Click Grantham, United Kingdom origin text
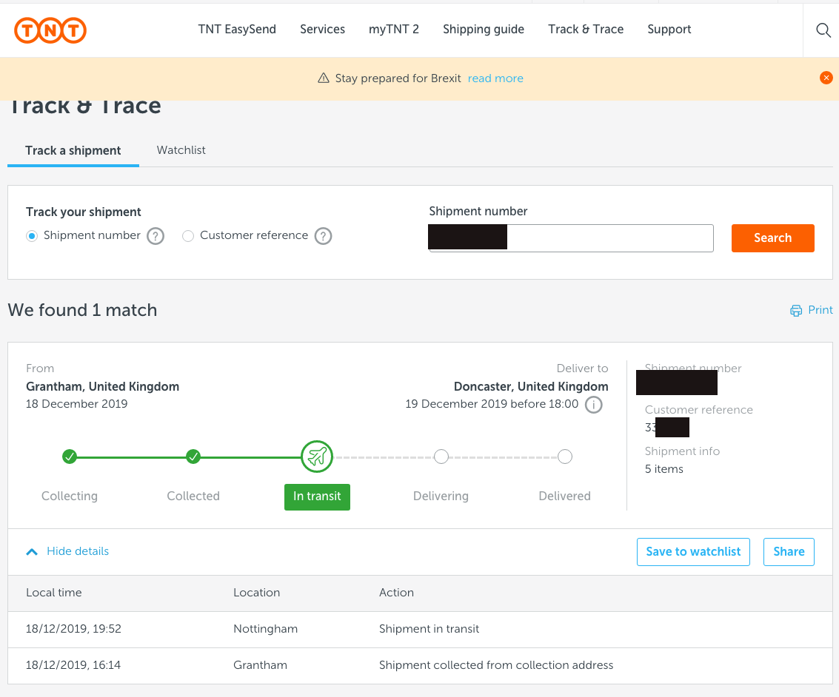This screenshot has width=839, height=697. click(103, 387)
